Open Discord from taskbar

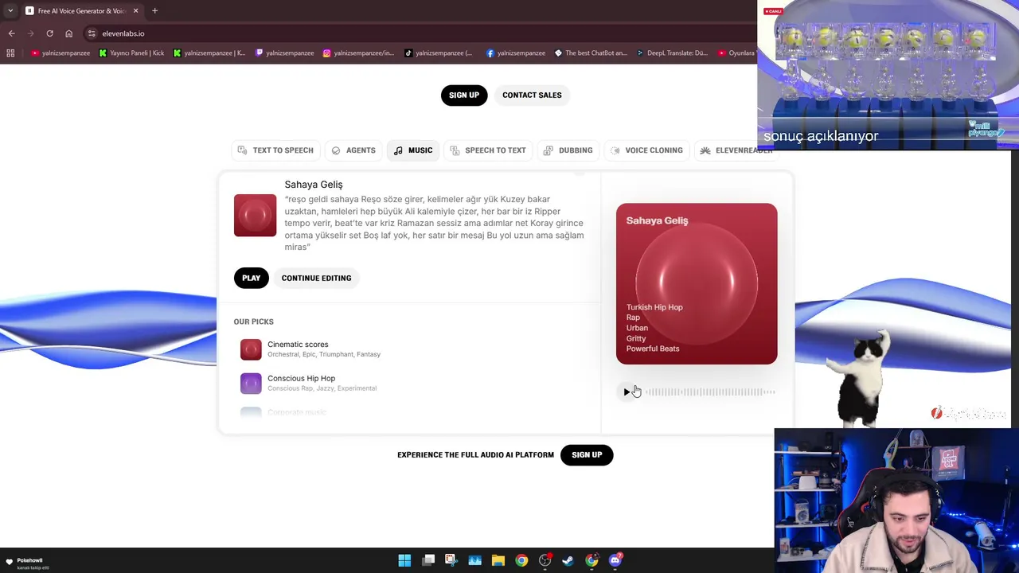(615, 560)
